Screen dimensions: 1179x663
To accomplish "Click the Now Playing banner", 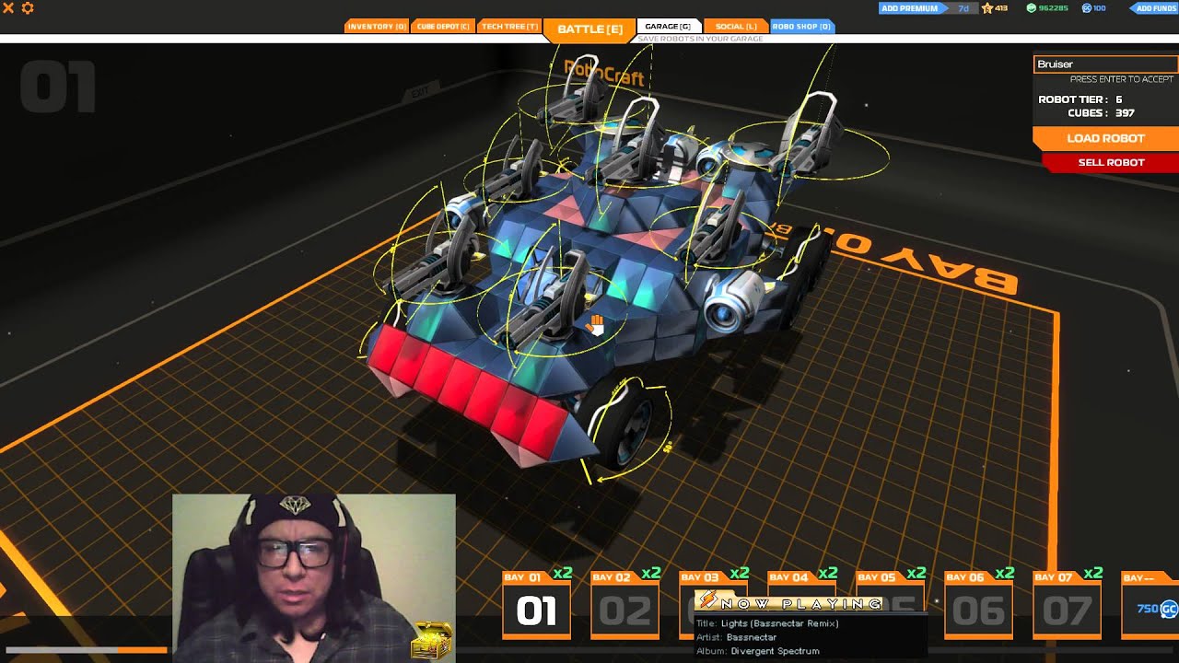I will (x=789, y=603).
